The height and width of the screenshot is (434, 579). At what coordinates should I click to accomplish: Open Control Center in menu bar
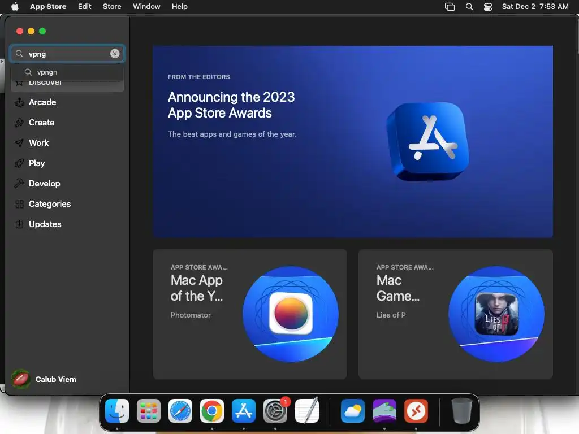click(x=488, y=7)
